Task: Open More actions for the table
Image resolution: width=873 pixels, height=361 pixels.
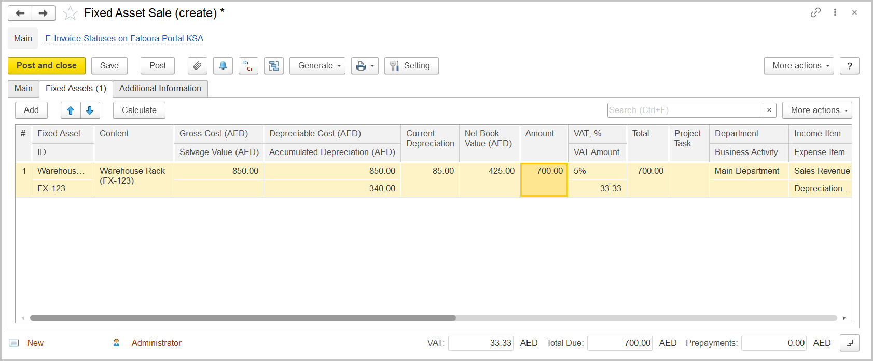Action: pyautogui.click(x=817, y=110)
